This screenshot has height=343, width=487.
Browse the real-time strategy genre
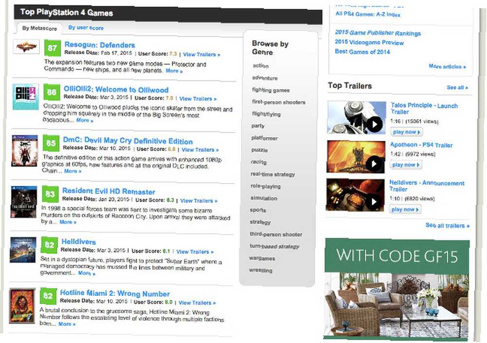pos(272,175)
